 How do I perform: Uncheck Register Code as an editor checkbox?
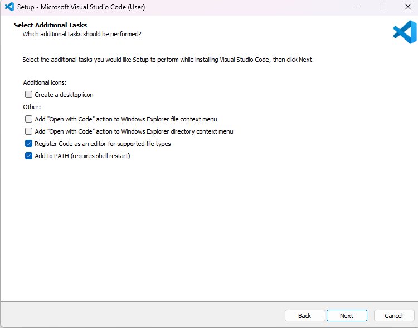click(x=28, y=144)
